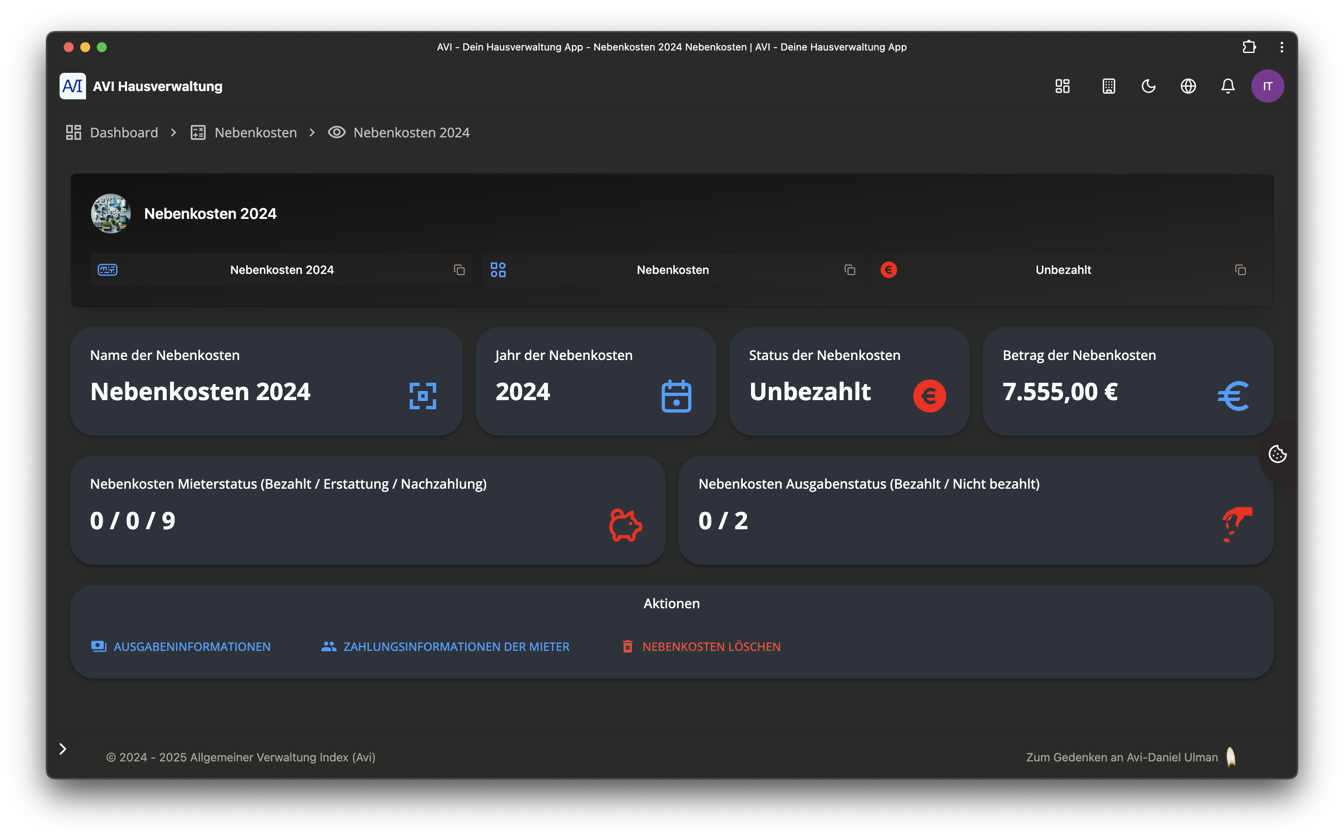Copy the Unbezahlt status field
Viewport: 1344px width, 840px height.
coord(1240,270)
